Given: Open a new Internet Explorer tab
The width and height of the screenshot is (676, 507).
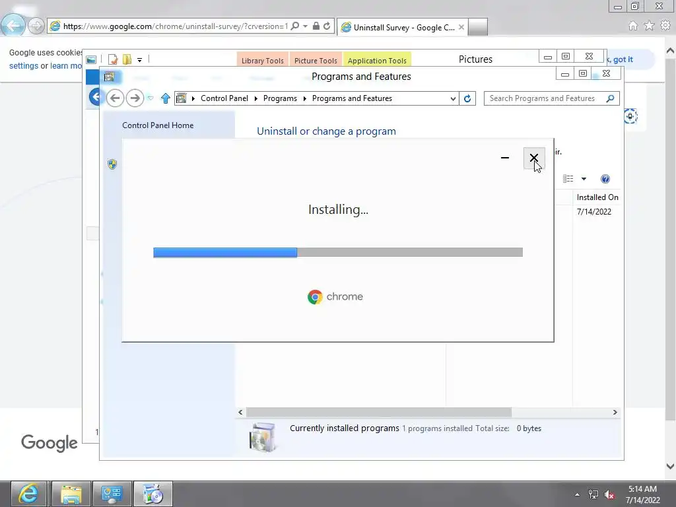Looking at the screenshot, I should (478, 27).
